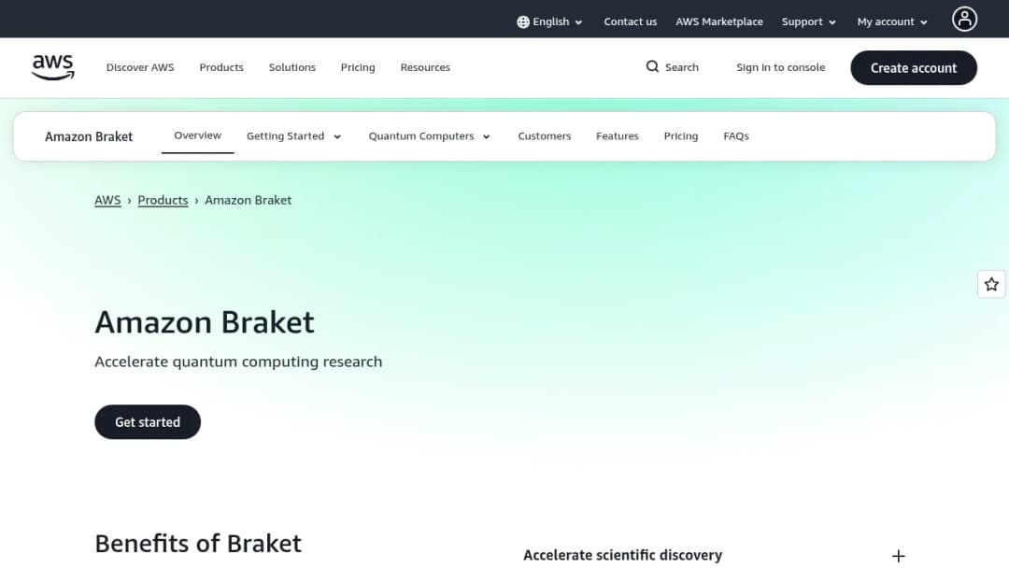The width and height of the screenshot is (1009, 568).
Task: Select the Features tab
Action: click(x=618, y=136)
